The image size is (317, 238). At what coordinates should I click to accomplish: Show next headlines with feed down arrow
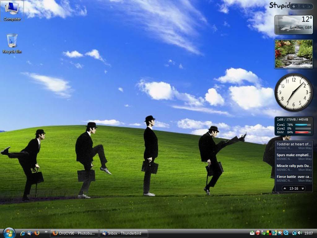(x=302, y=188)
